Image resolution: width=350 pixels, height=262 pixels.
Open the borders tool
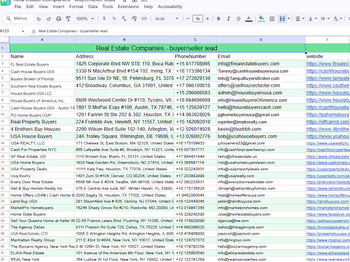coord(272,19)
